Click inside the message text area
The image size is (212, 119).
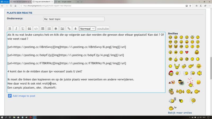point(86,62)
